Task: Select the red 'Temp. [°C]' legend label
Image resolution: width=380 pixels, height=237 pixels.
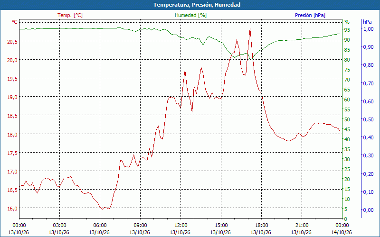Action: coord(70,15)
